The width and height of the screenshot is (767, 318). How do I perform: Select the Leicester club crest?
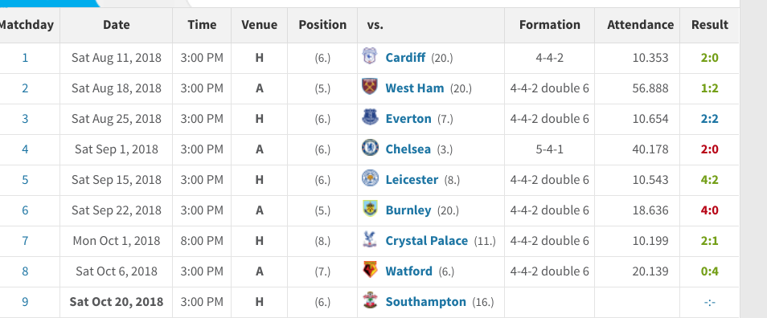[370, 179]
